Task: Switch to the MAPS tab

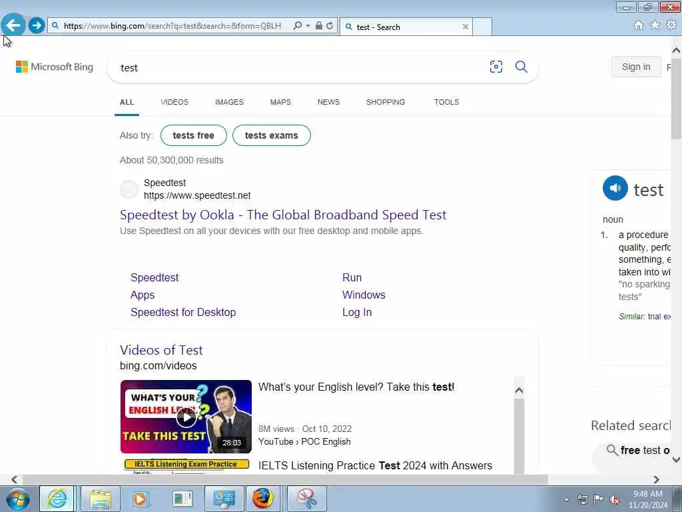Action: click(x=280, y=102)
